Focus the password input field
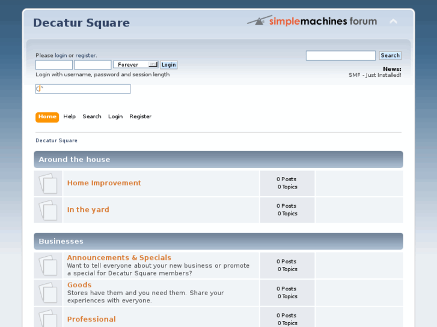 [x=93, y=65]
